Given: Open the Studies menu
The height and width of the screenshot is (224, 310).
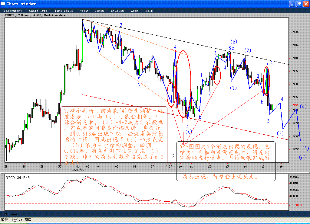Looking at the screenshot, I should (117, 11).
